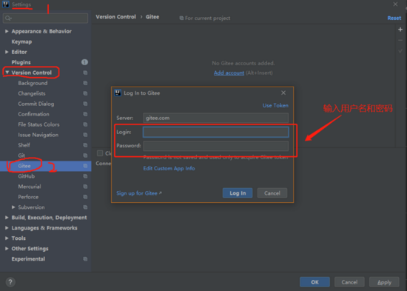Click project-level icon beside Version Control
407x291 pixels.
tap(85, 73)
